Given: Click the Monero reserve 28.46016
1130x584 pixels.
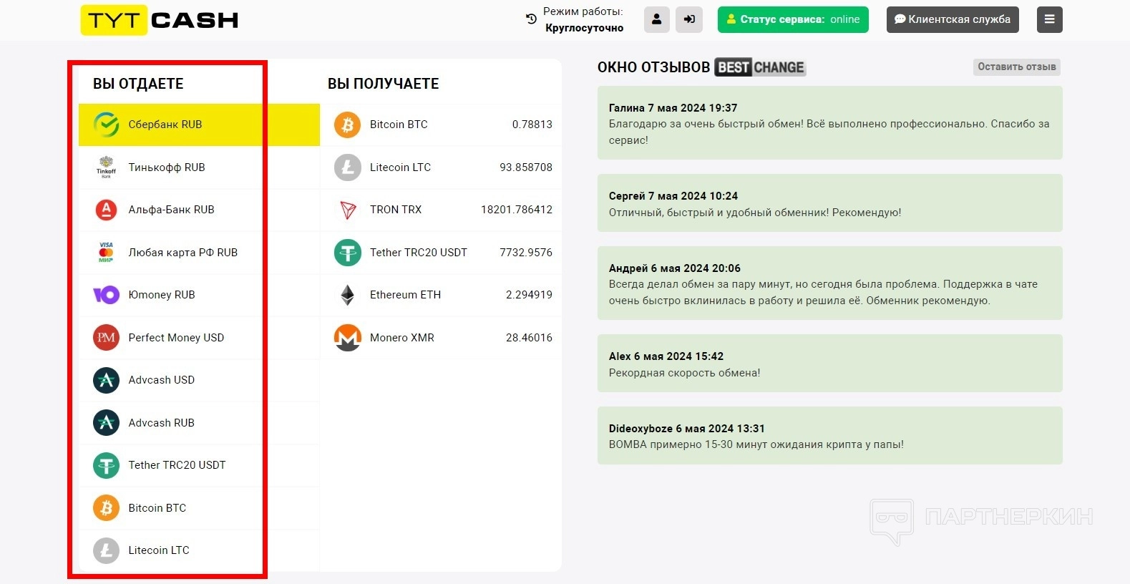Looking at the screenshot, I should (529, 337).
